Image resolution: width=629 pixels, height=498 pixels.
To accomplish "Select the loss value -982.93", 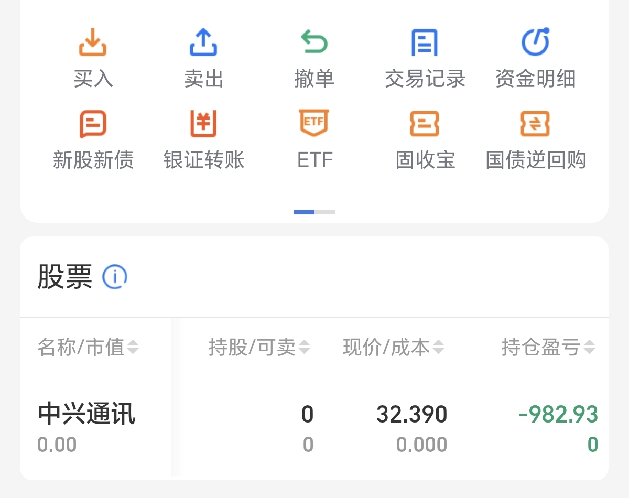I will point(558,415).
